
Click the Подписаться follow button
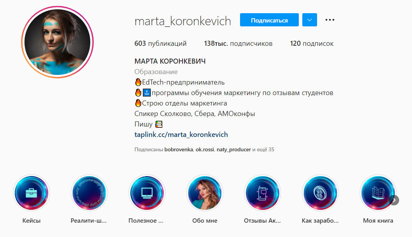point(269,20)
